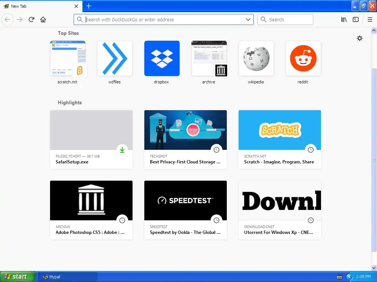This screenshot has height=282, width=377.
Task: Open Scratch - Imagine, Program, Share highlight
Action: (279, 162)
